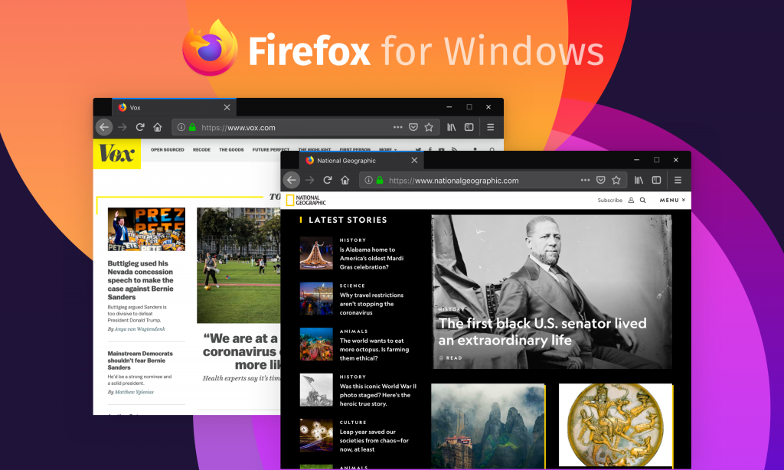Go back in the Vox window

tap(104, 127)
